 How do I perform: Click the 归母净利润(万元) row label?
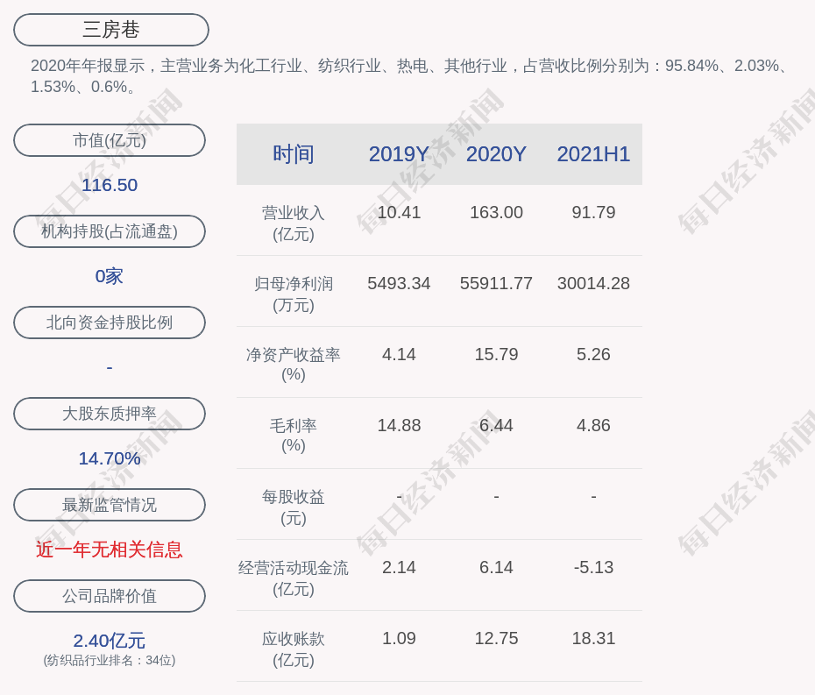[294, 294]
